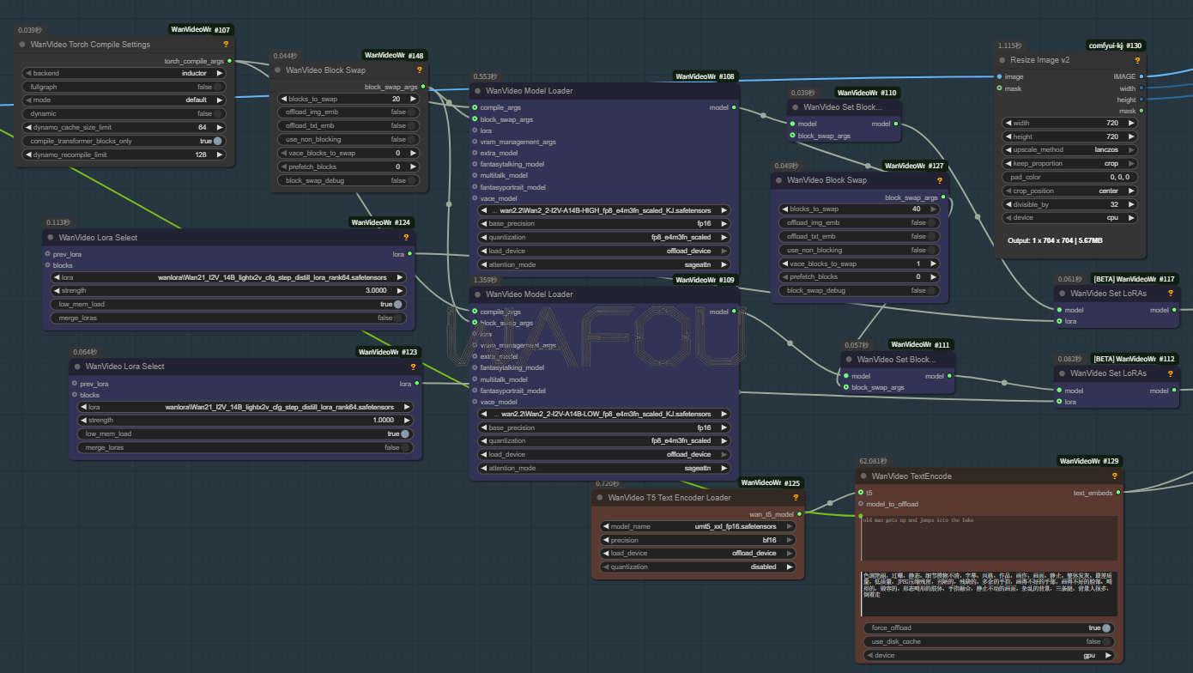Open model_name umt5_xxl dropdown in T5 loader

point(698,526)
